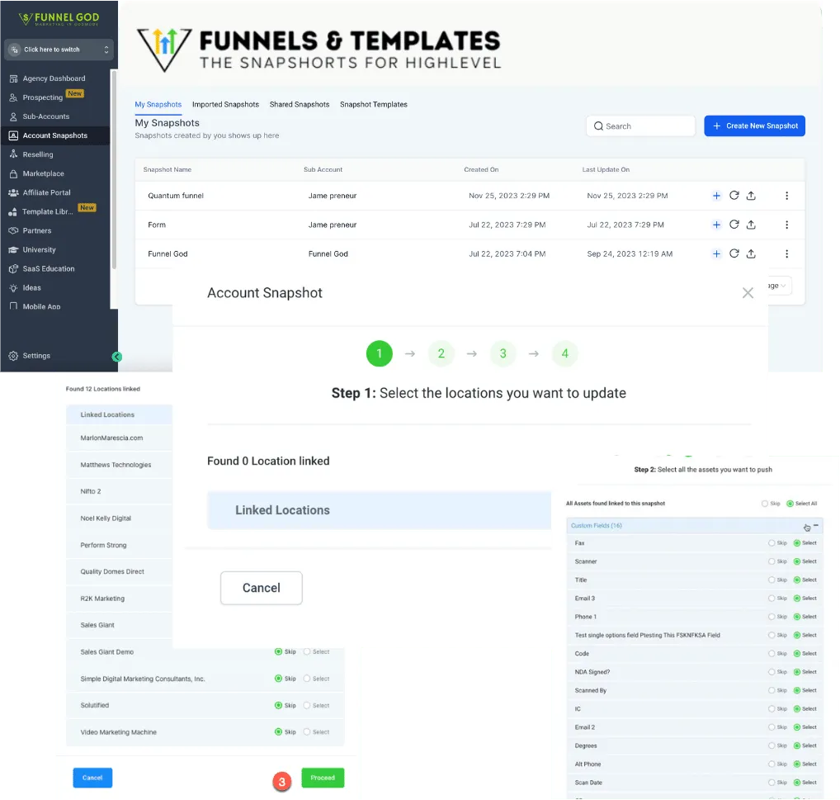Image resolution: width=840 pixels, height=800 pixels.
Task: Click green Proceed button
Action: (x=323, y=778)
